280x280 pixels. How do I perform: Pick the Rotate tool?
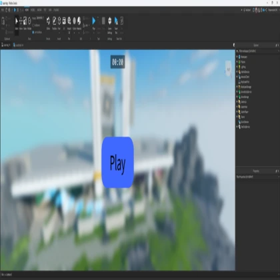29,23
